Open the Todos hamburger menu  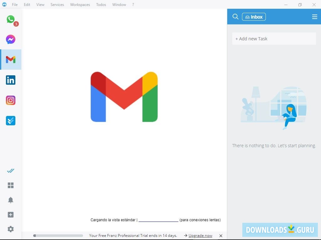click(314, 17)
